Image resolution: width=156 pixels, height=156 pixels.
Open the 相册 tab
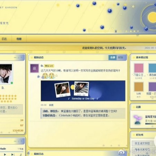click(x=19, y=39)
